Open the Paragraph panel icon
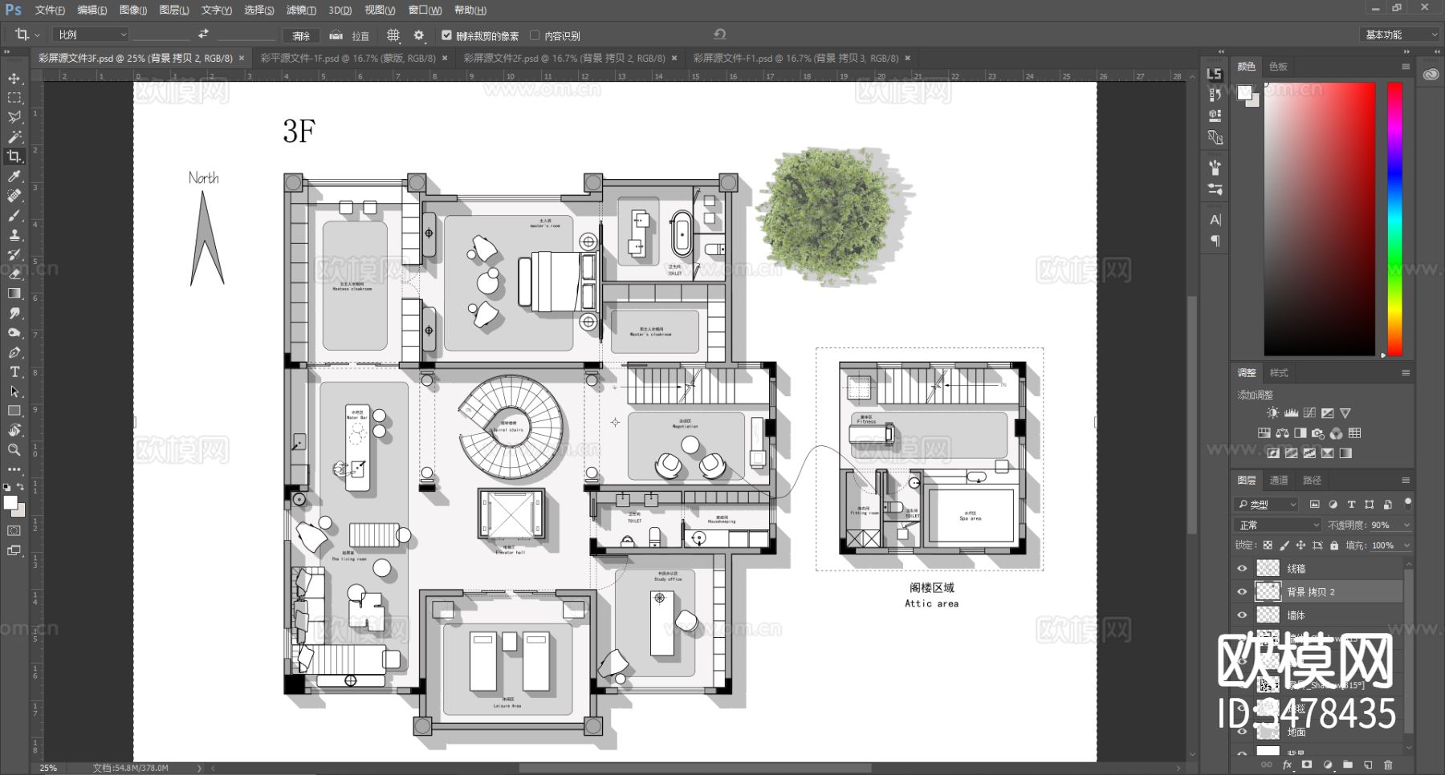This screenshot has width=1445, height=775. [x=1215, y=241]
